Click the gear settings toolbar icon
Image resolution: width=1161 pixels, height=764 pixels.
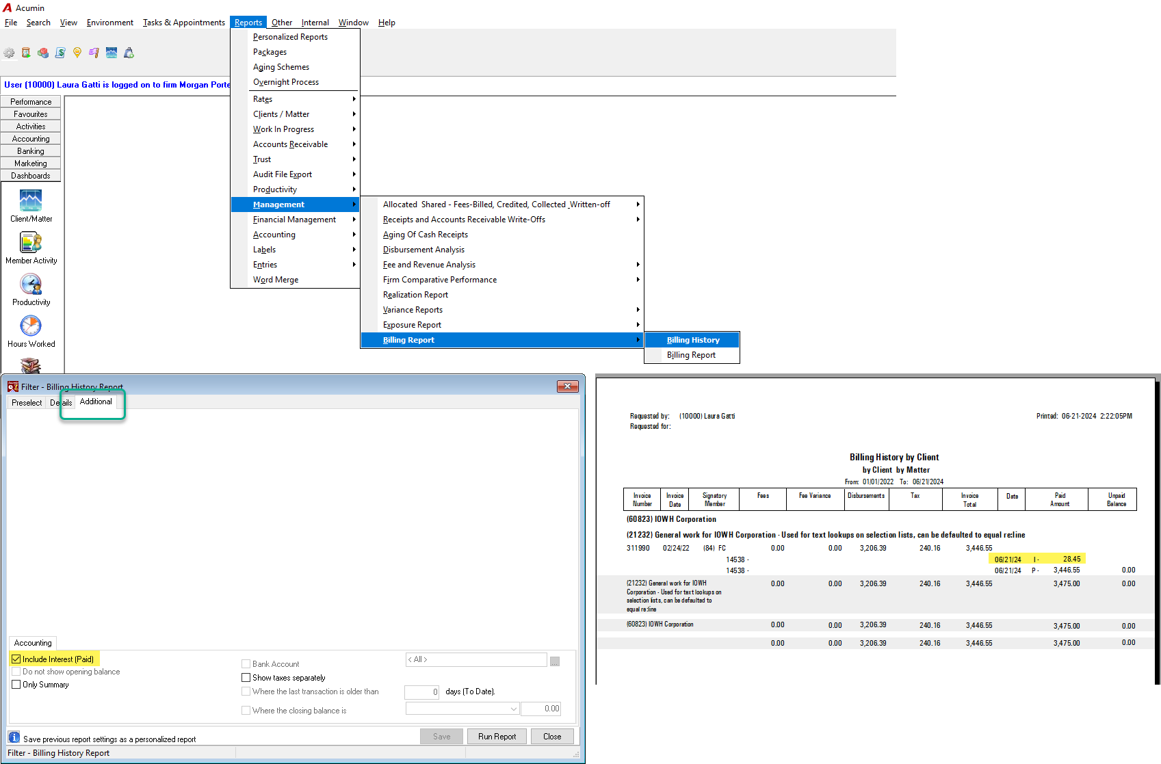tap(9, 53)
